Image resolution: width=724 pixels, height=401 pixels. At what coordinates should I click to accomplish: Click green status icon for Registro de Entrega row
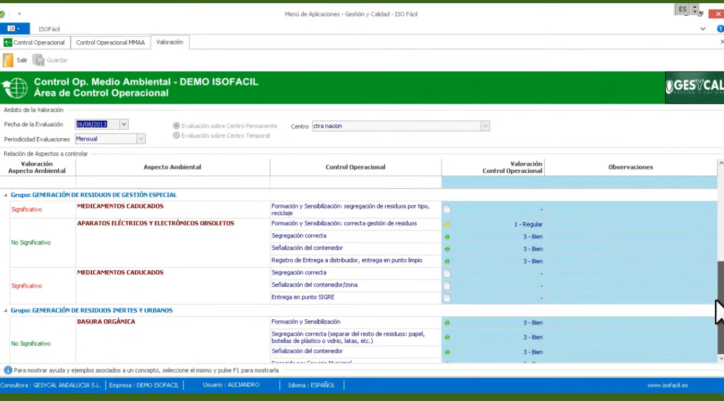coord(447,261)
